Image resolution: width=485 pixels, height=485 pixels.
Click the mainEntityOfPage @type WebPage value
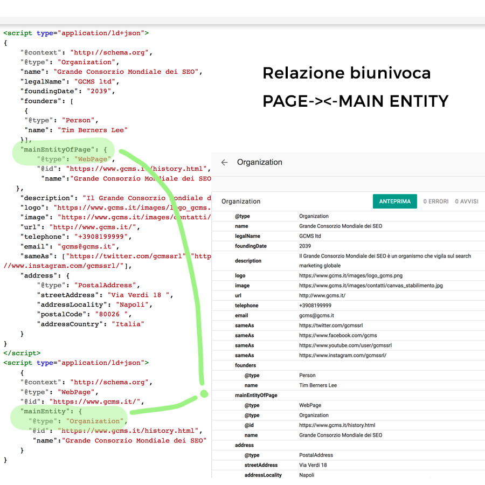(310, 405)
